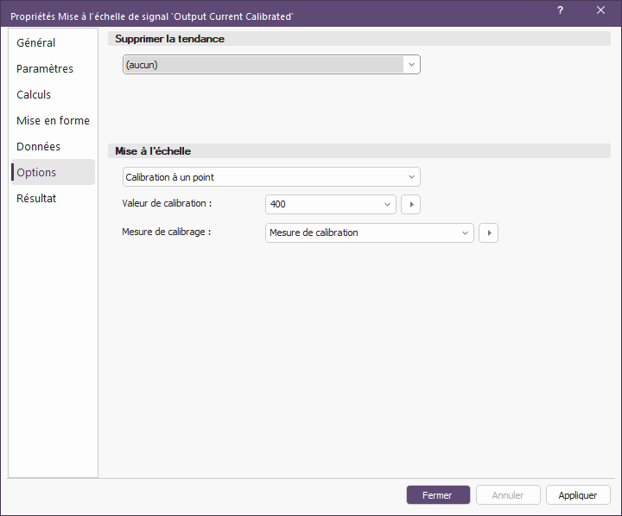Click the Annuler button
This screenshot has width=622, height=516.
point(508,495)
